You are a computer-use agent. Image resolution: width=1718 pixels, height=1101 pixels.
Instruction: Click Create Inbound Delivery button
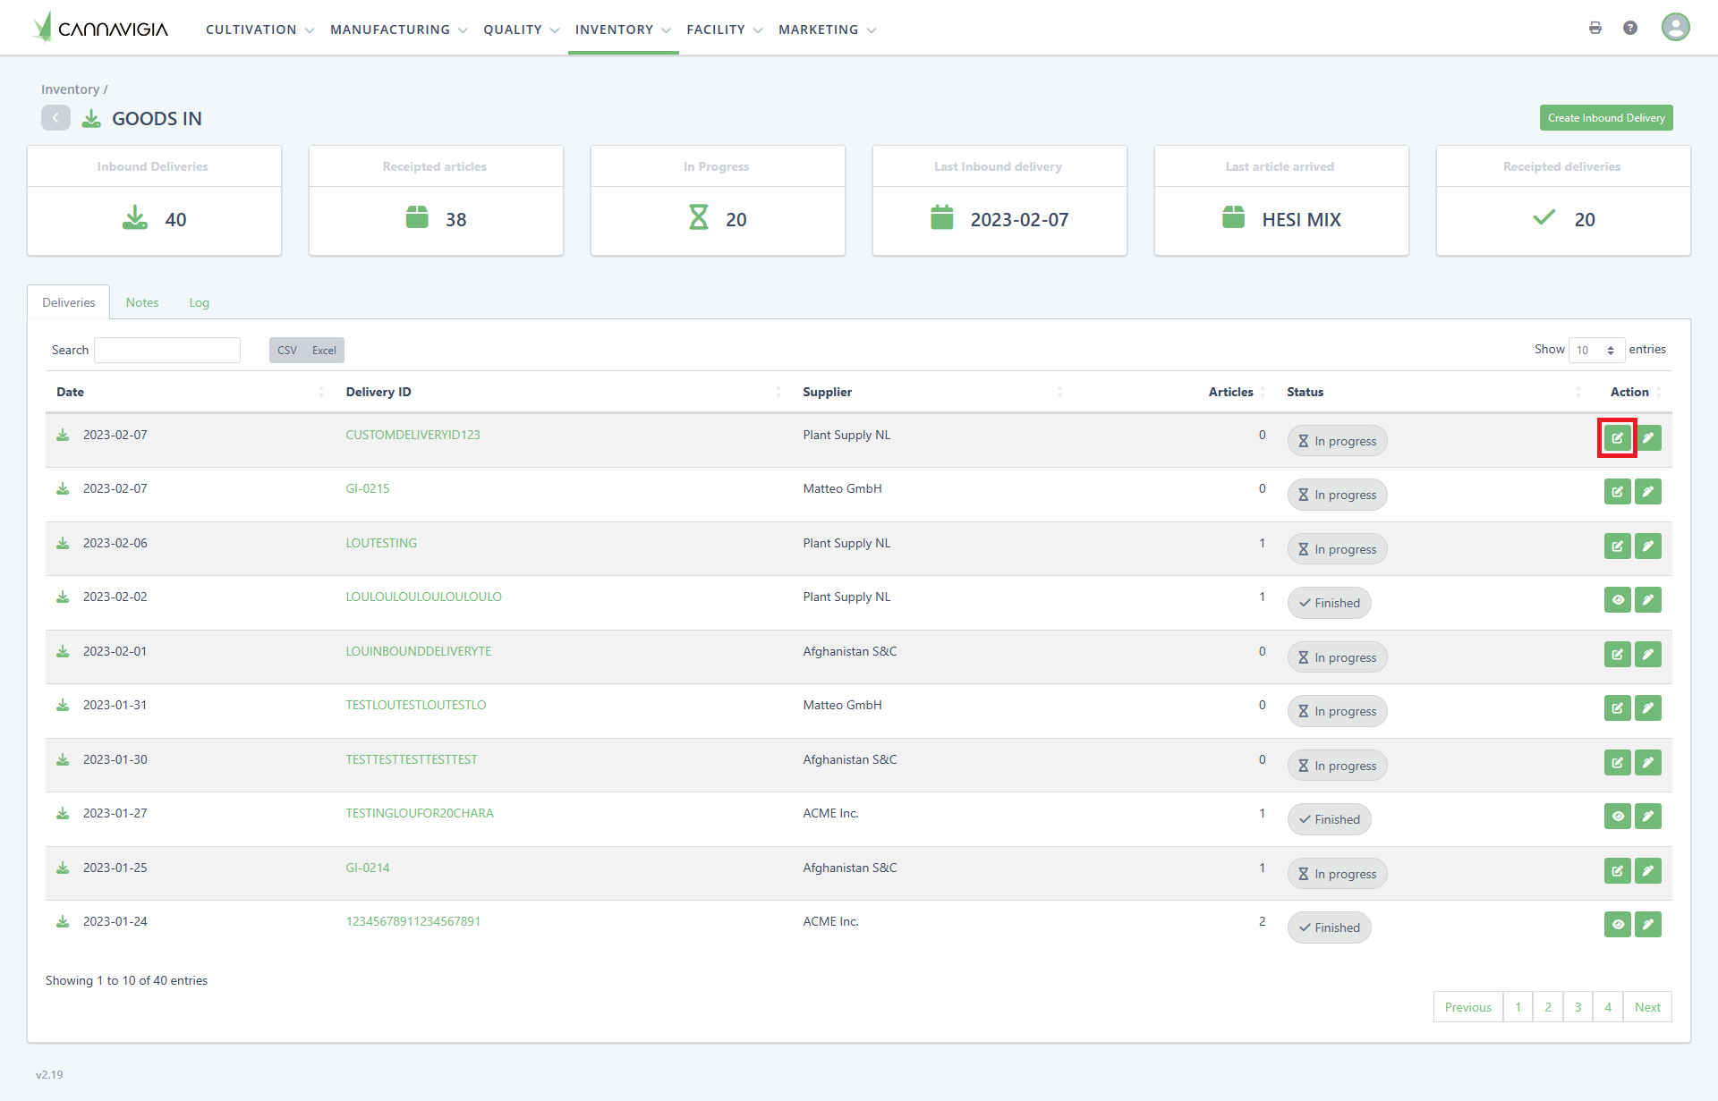(1605, 118)
